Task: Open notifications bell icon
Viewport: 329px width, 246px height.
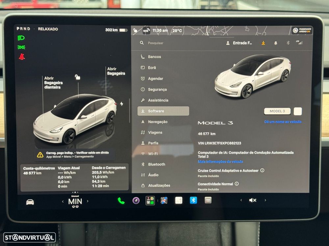Action: (275, 43)
